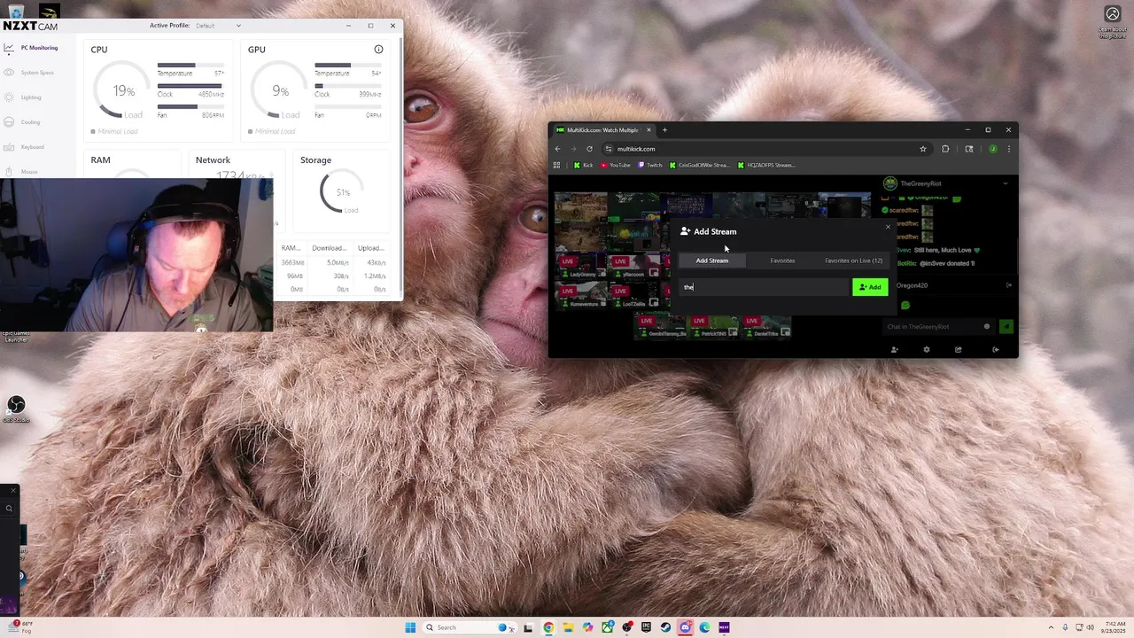Click the GPU Clock bar
Image resolution: width=1134 pixels, height=638 pixels.
348,86
